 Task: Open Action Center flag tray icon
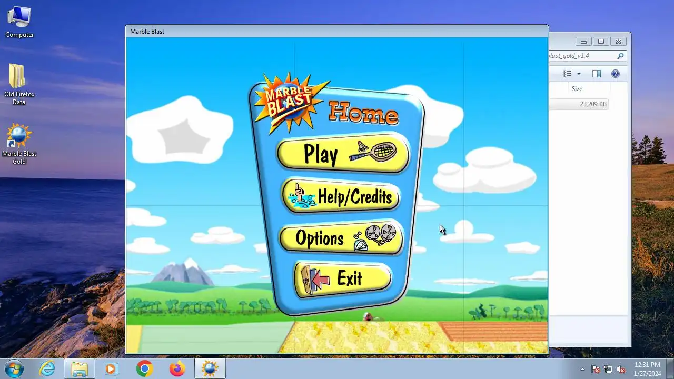596,369
